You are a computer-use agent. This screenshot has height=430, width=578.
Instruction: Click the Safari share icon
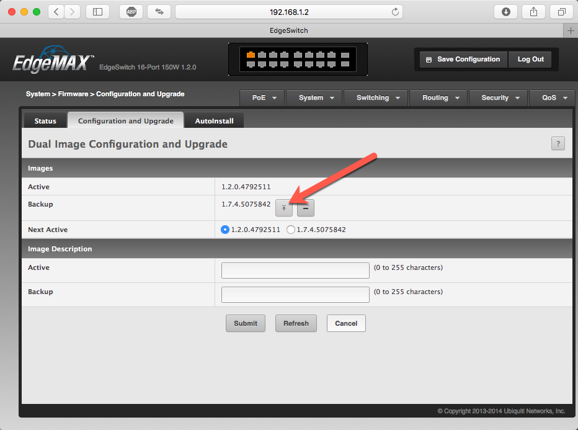pyautogui.click(x=533, y=12)
